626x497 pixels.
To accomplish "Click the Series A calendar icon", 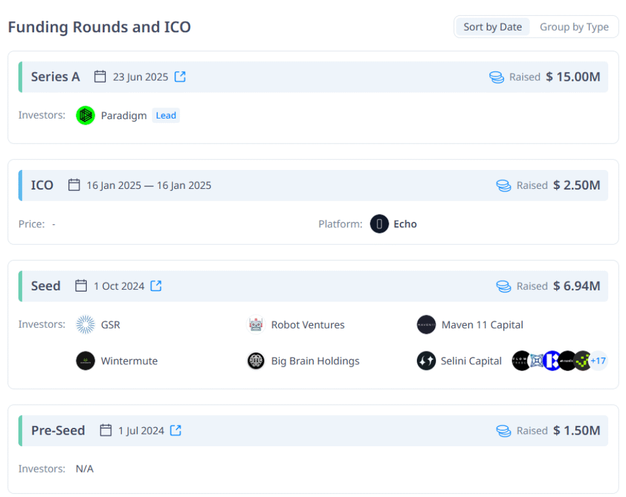I will 100,77.
